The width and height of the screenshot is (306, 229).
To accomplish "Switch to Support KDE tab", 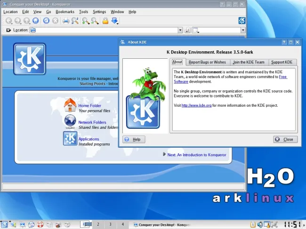I will click(282, 62).
